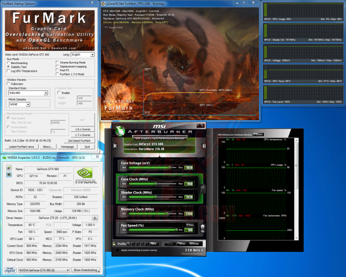Click the 1.7.x Scores button
The width and height of the screenshot is (346, 277).
coord(83,135)
